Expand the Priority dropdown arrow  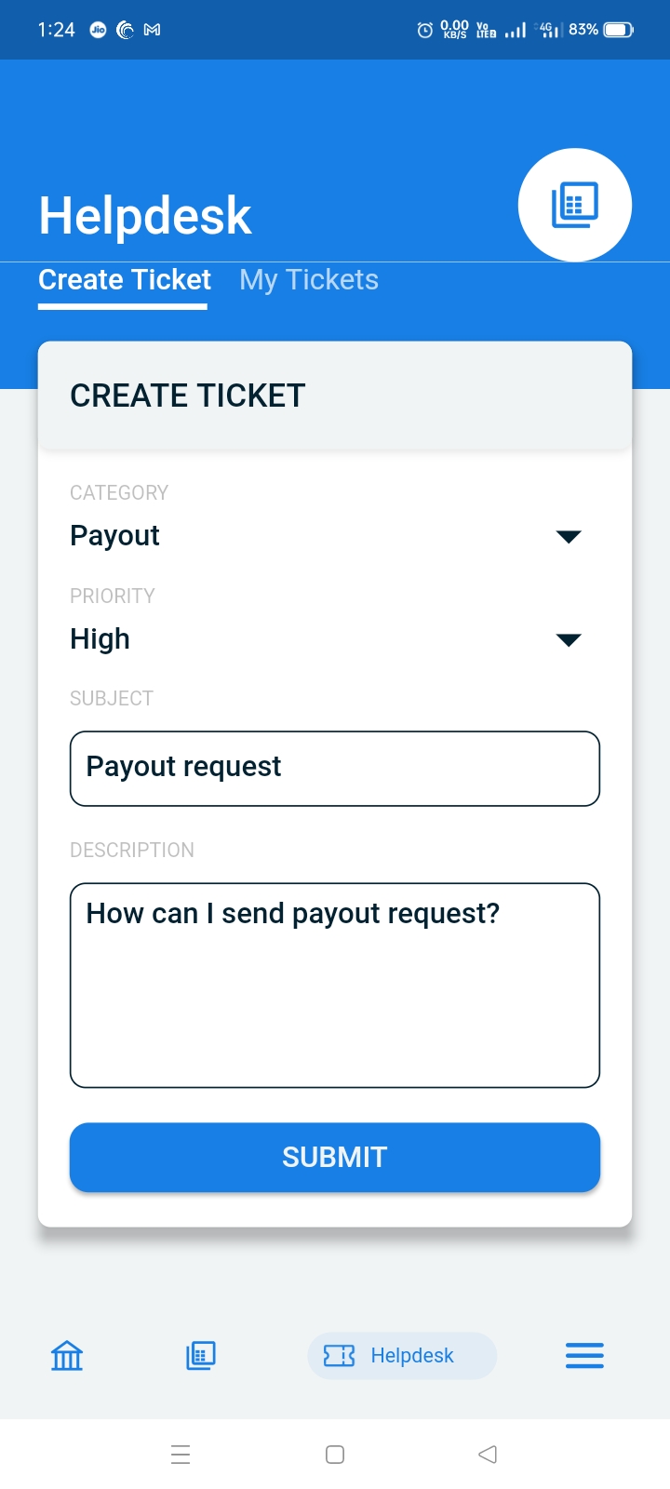pos(568,639)
